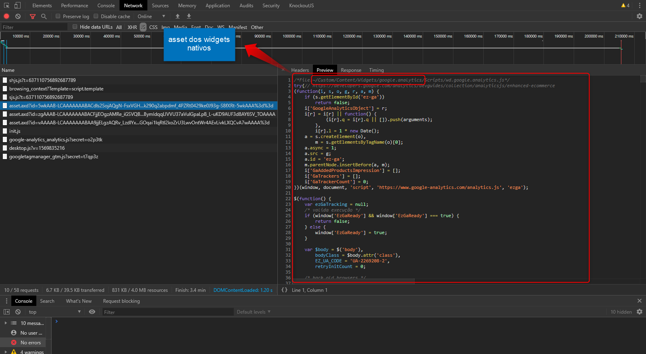
Task: Show the Headers tab
Action: click(x=300, y=70)
